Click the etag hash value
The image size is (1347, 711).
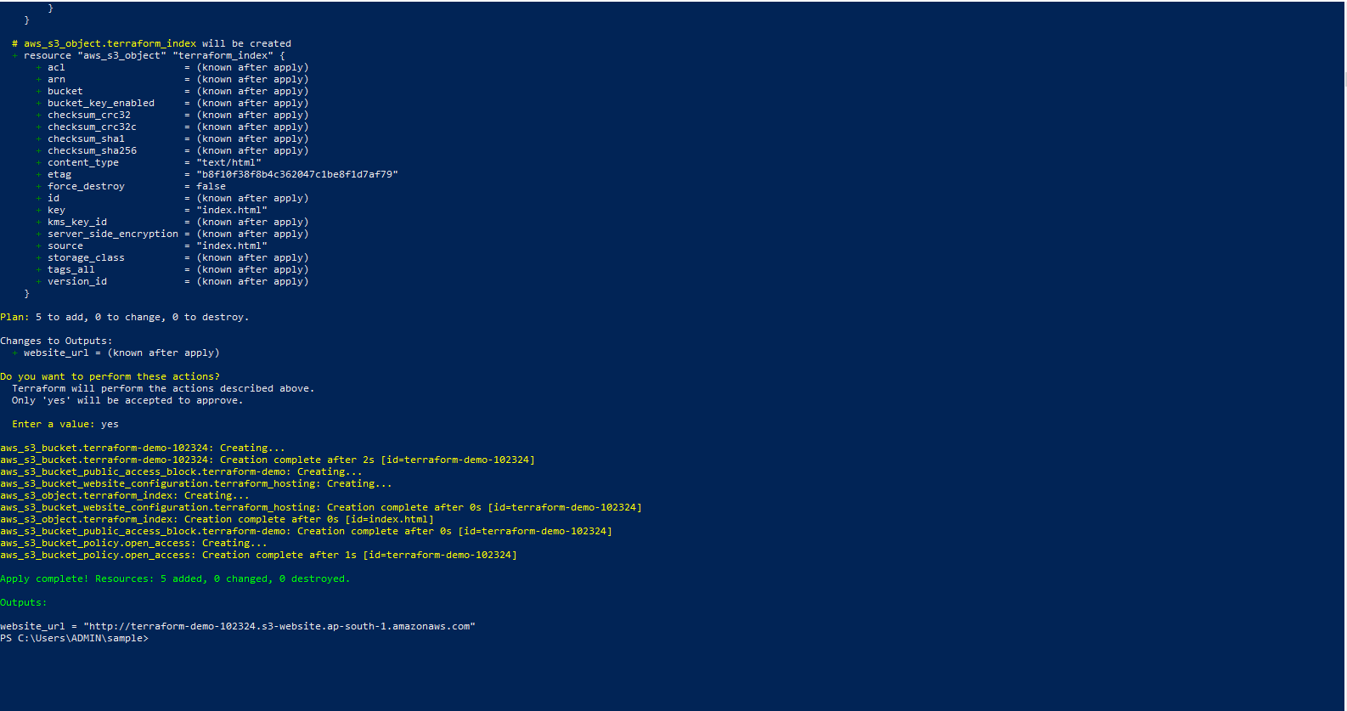[x=297, y=174]
